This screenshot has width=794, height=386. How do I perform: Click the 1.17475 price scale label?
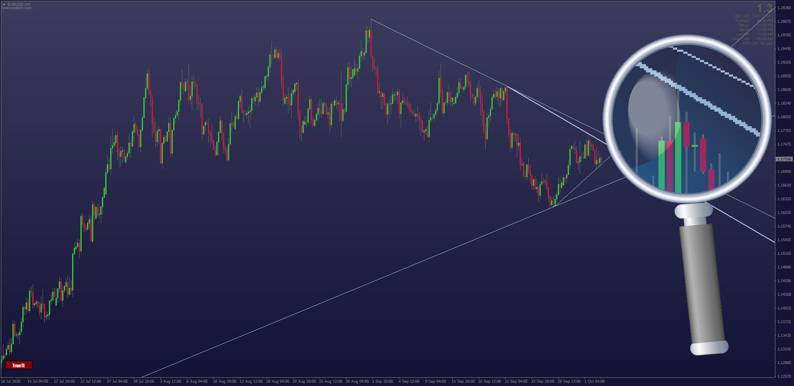[784, 144]
